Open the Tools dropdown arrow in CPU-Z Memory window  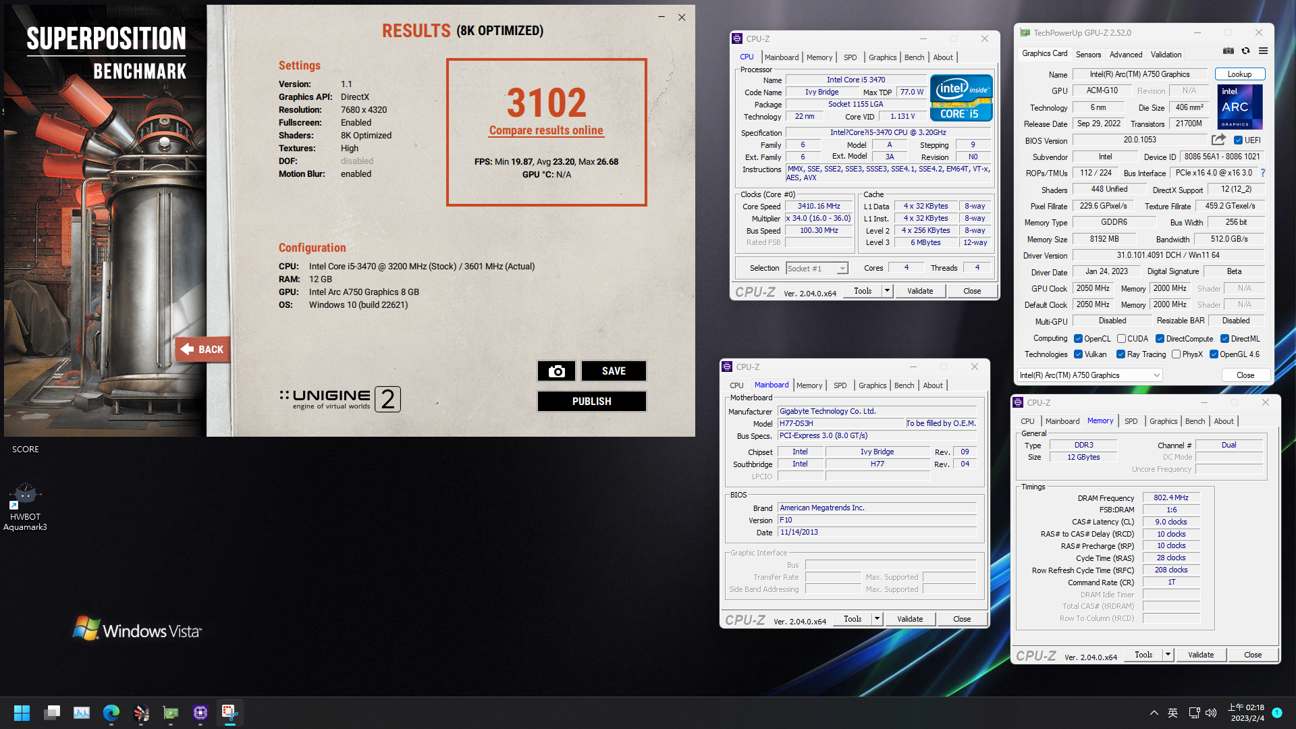pos(1168,655)
